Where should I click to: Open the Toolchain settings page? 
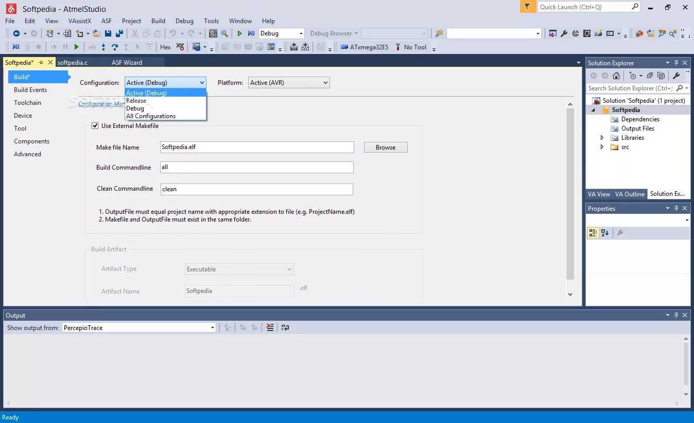27,103
